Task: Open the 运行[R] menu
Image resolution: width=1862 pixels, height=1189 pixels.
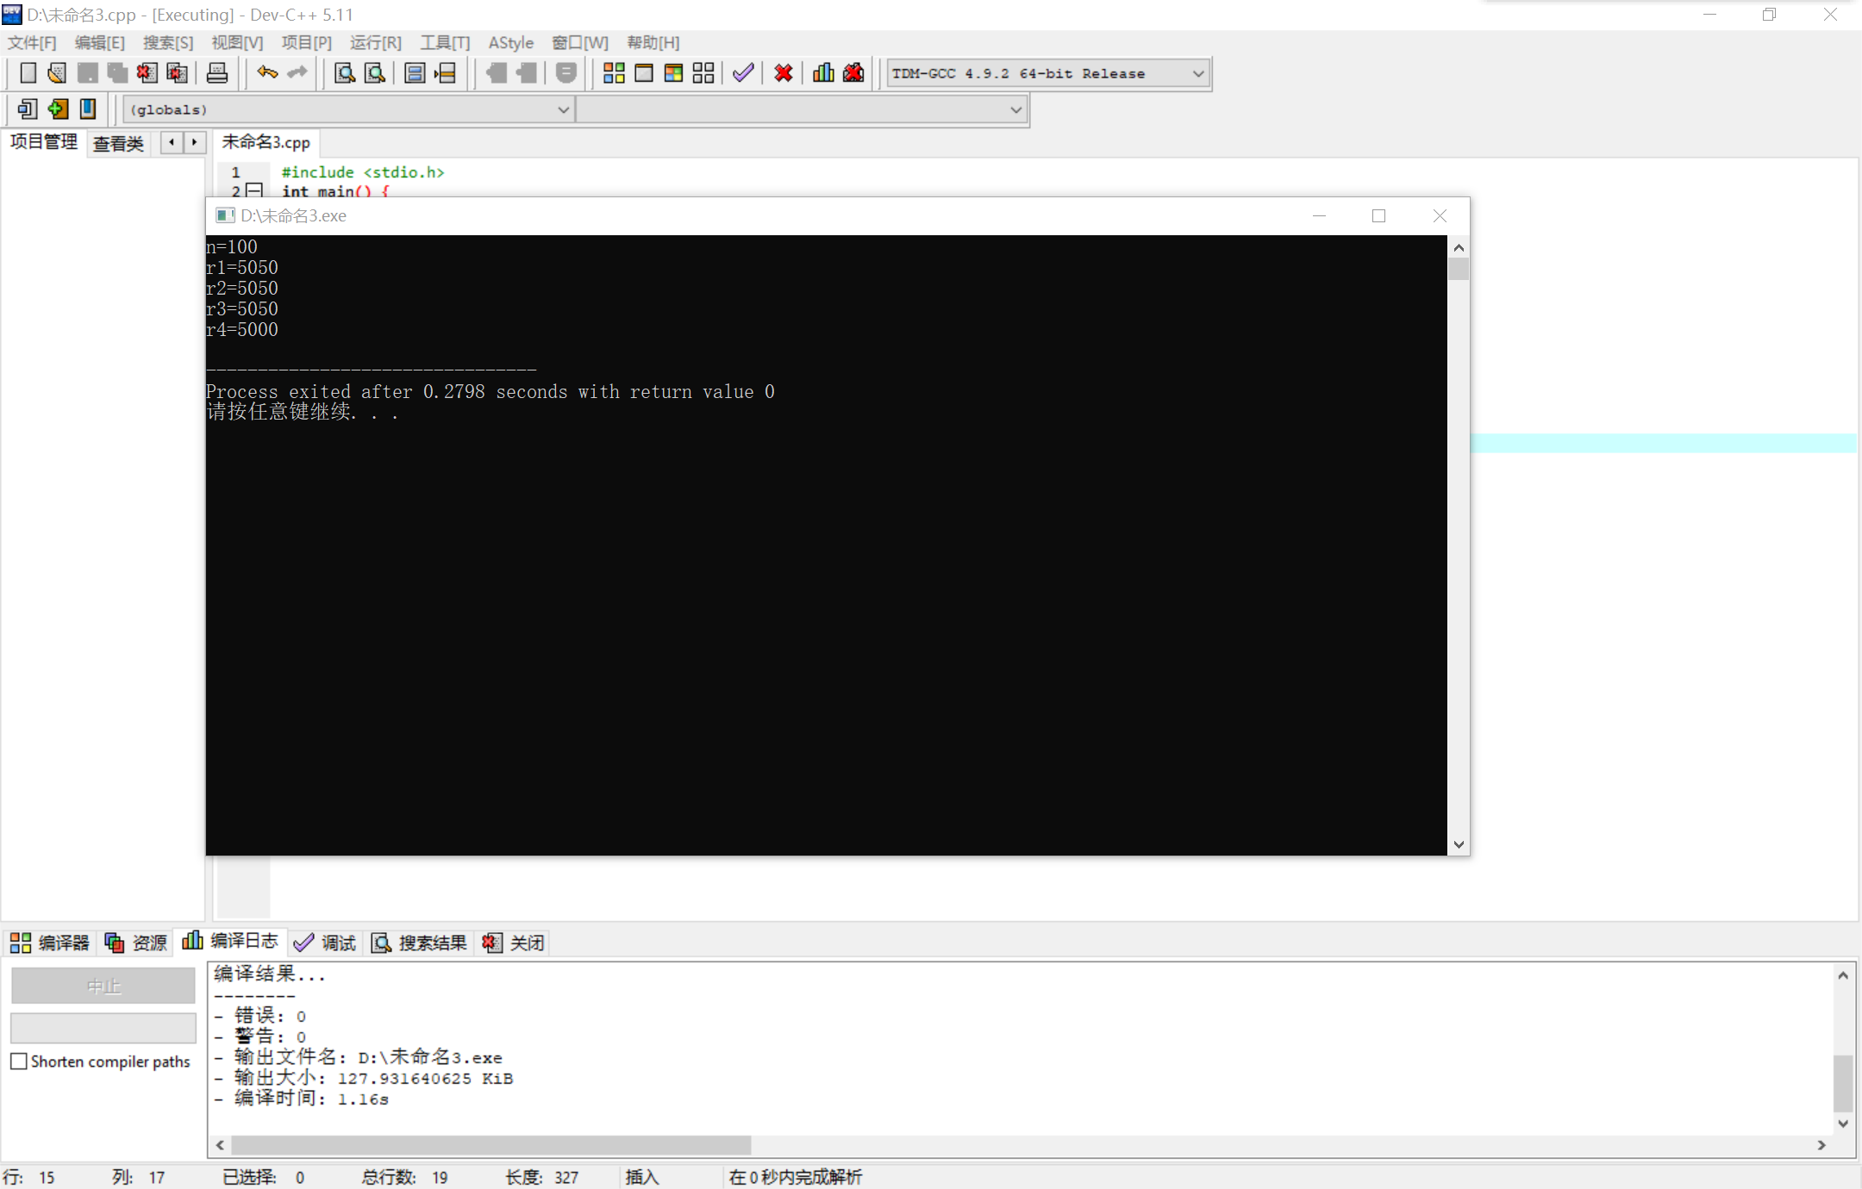Action: [x=375, y=42]
